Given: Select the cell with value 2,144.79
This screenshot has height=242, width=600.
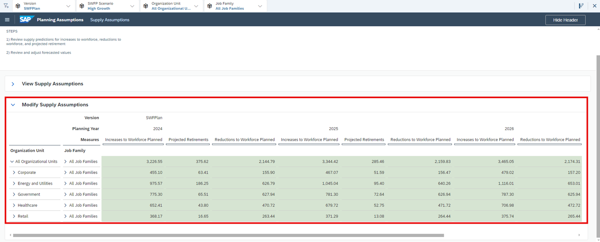Looking at the screenshot, I should [244, 162].
